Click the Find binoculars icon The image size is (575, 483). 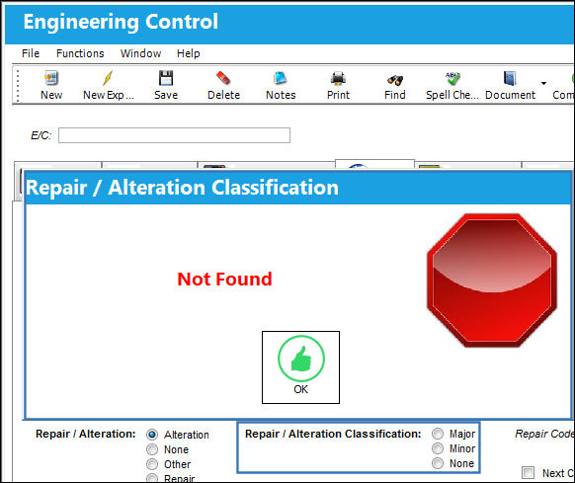395,80
